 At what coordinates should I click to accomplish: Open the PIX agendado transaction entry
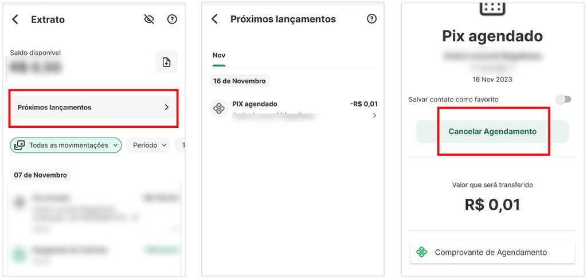point(293,109)
